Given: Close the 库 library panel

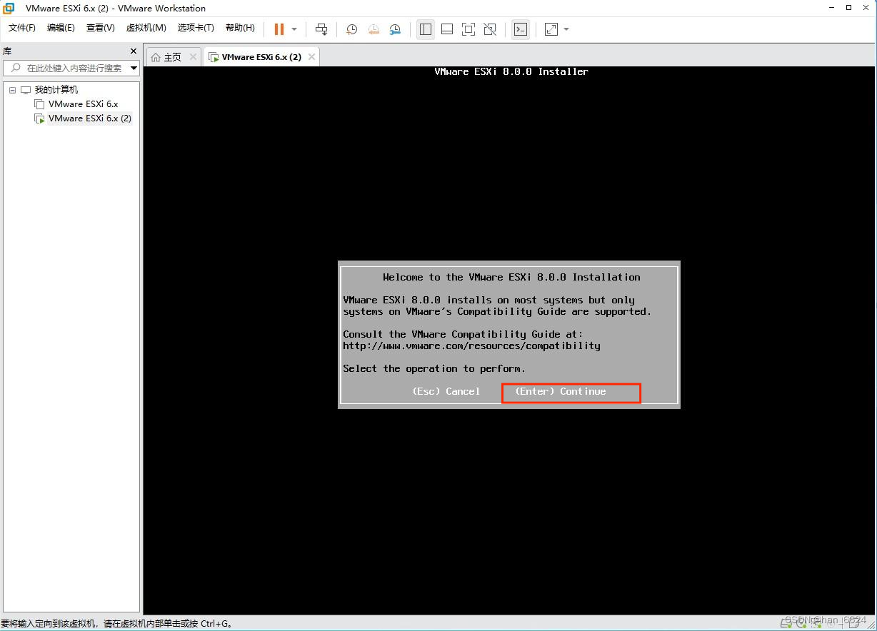Looking at the screenshot, I should pyautogui.click(x=133, y=51).
